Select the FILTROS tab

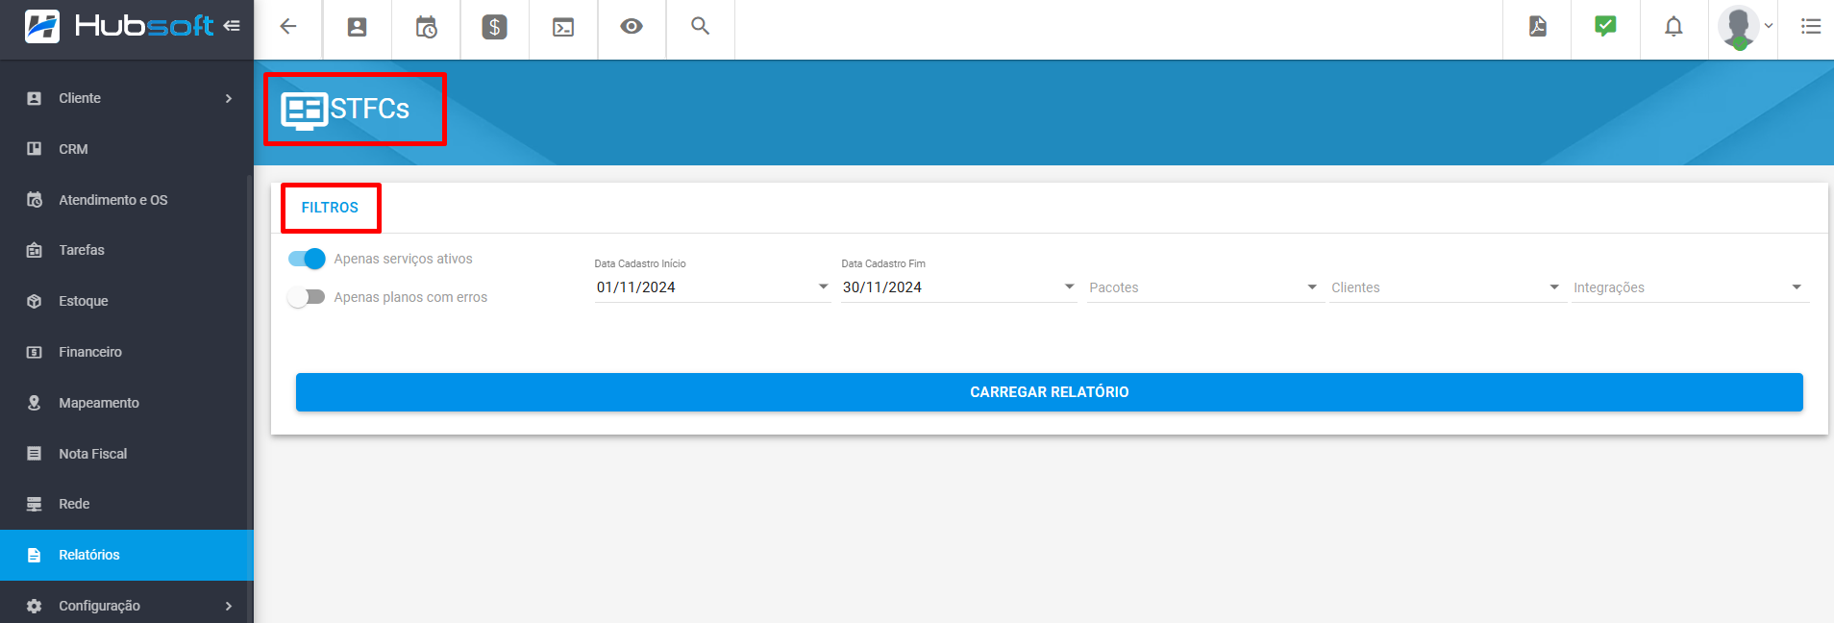(x=330, y=208)
